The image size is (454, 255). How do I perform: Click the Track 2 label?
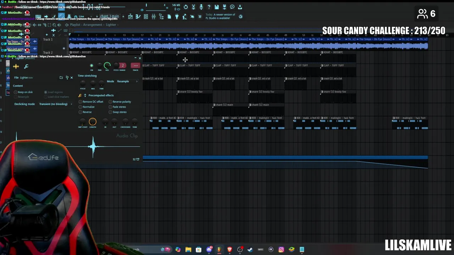pyautogui.click(x=48, y=52)
